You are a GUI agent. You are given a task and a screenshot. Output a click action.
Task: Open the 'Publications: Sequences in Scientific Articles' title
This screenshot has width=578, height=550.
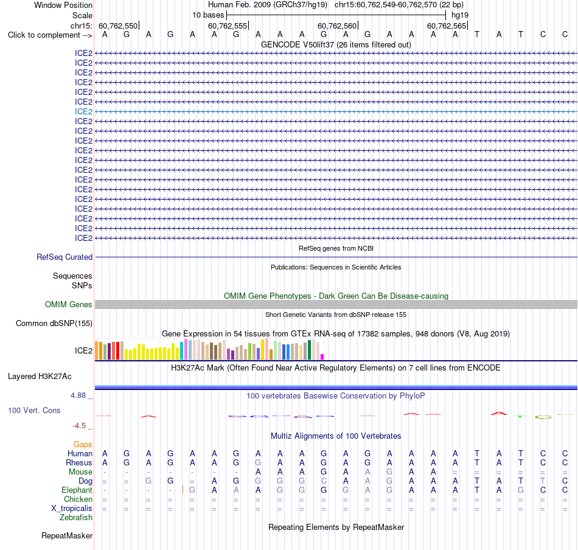[x=336, y=267]
